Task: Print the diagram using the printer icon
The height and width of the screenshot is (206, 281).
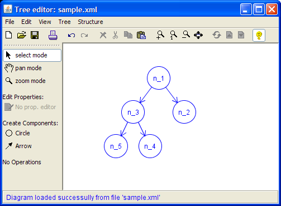Action: coord(53,35)
